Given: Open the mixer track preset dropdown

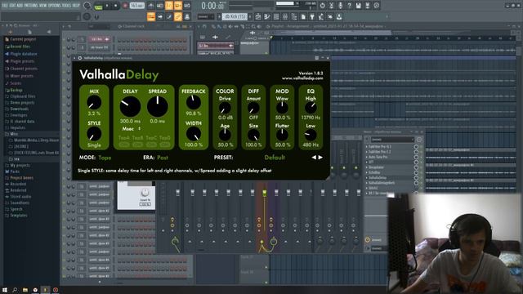Looking at the screenshot, I should click(392, 140).
